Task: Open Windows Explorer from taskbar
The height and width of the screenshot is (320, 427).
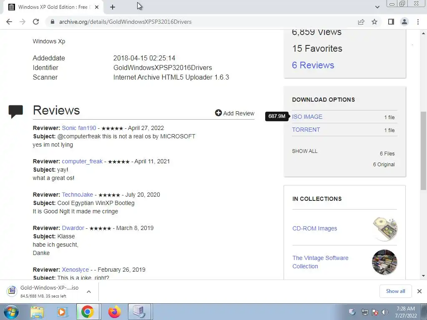Action: (x=37, y=312)
